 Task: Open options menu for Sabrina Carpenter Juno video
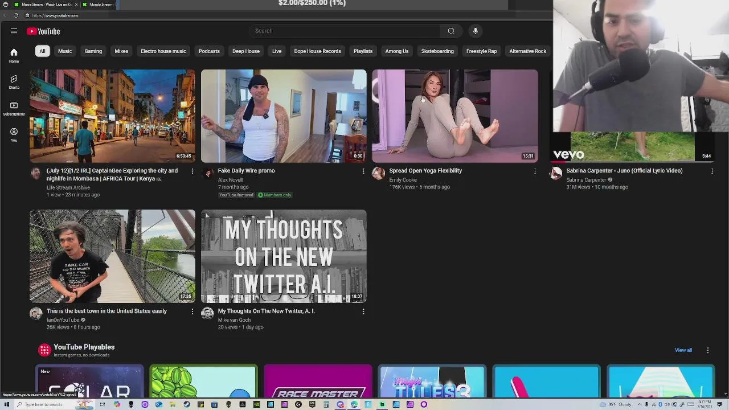pos(712,171)
